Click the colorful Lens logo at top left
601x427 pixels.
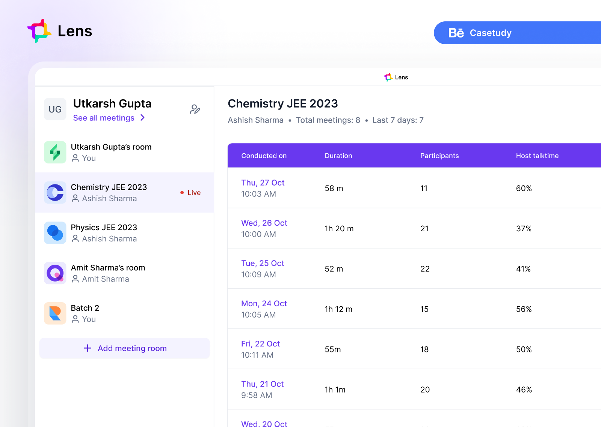(x=39, y=31)
